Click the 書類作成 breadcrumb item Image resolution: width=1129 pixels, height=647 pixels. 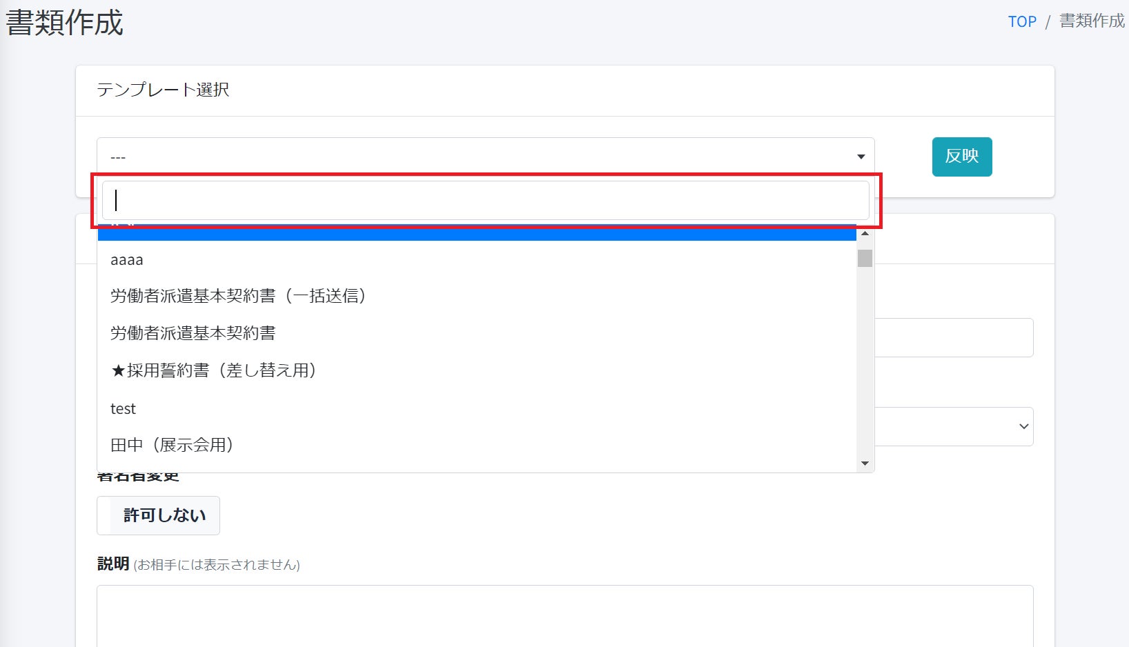point(1092,21)
